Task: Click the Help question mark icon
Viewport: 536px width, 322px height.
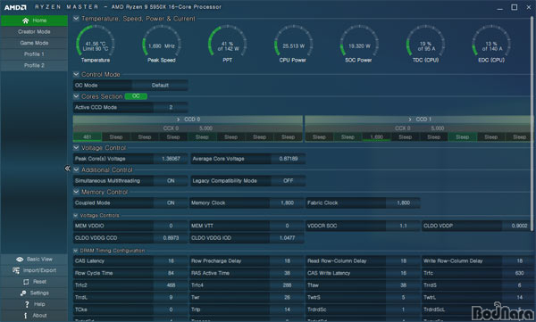Action: pyautogui.click(x=27, y=304)
